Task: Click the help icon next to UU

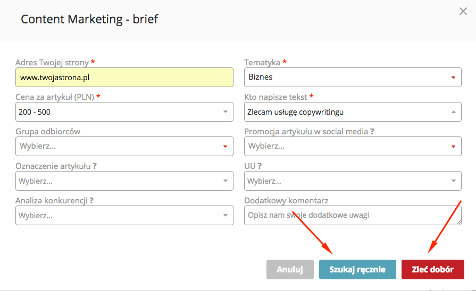Action: tap(261, 166)
